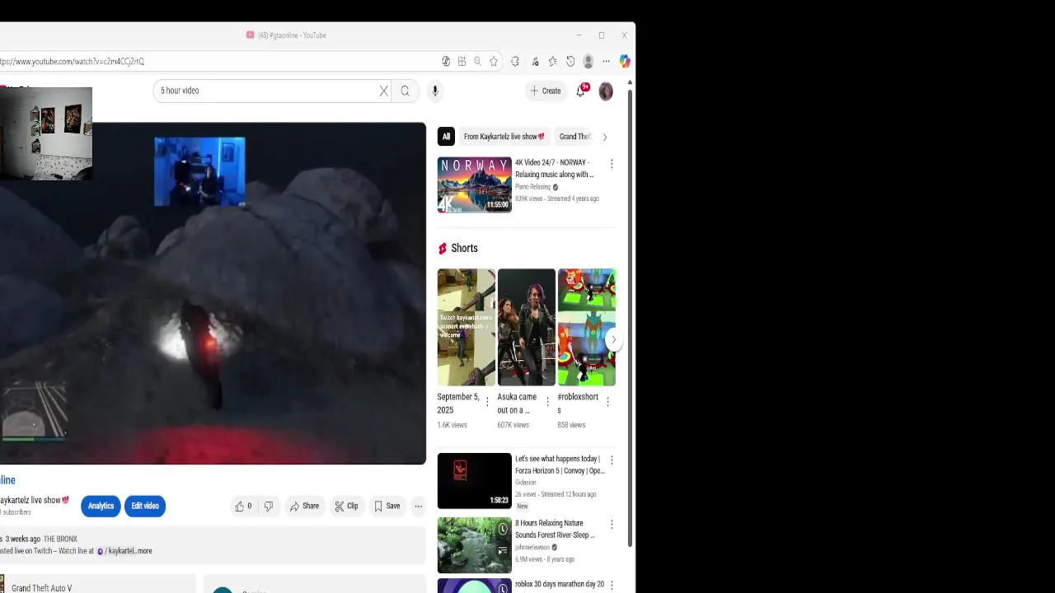Dislike the video with thumbs down
Image resolution: width=1055 pixels, height=593 pixels.
pyautogui.click(x=268, y=507)
